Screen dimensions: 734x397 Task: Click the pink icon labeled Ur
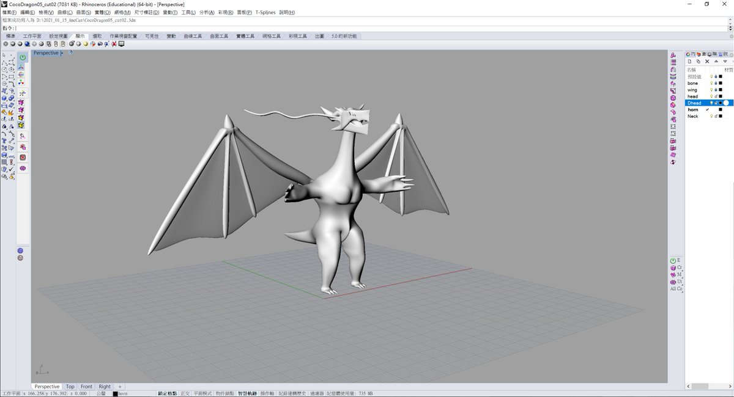673,282
